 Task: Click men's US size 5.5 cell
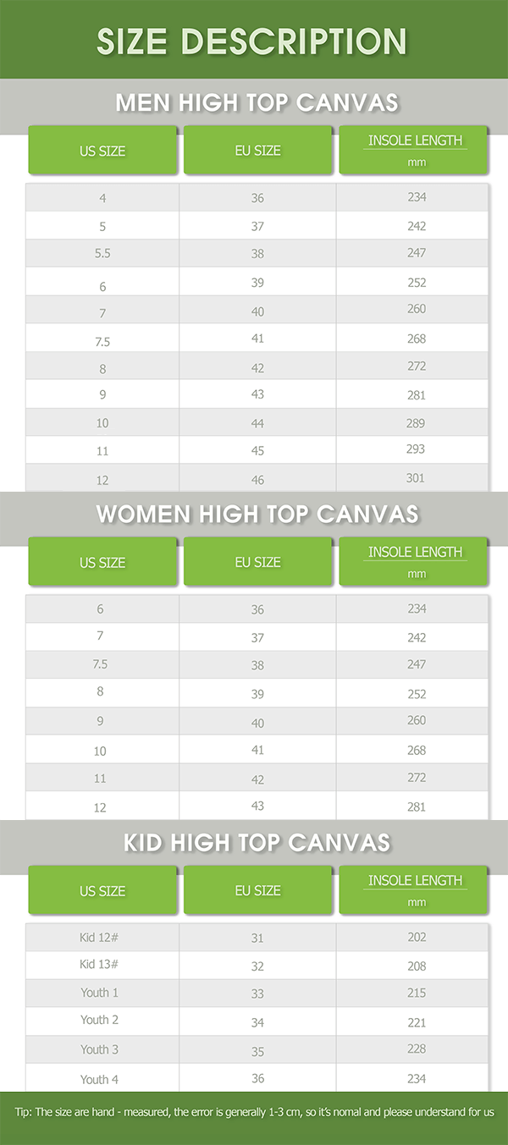click(102, 253)
